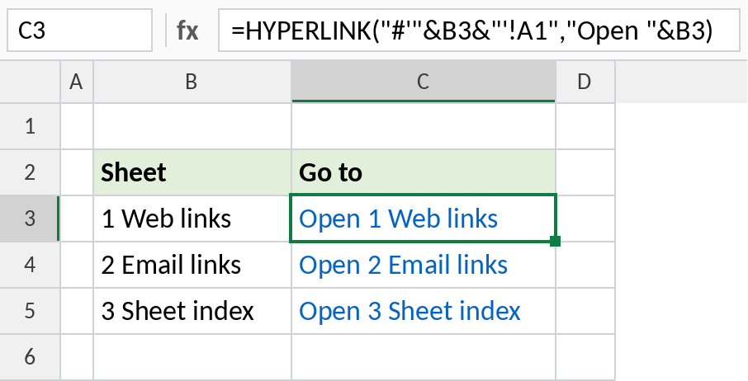Open the 'Open 1 Web links' hyperlink

398,219
